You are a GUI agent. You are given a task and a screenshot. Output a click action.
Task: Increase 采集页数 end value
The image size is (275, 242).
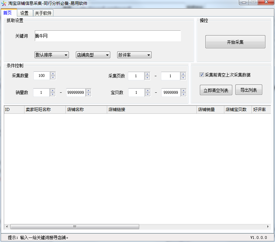[183, 74]
